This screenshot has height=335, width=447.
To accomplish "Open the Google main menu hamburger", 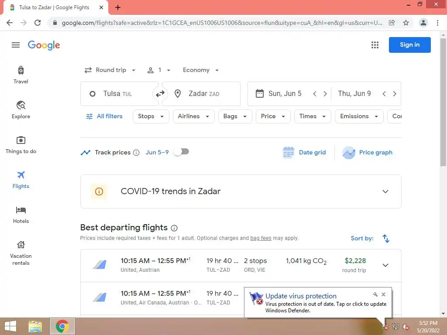I will coord(16,45).
